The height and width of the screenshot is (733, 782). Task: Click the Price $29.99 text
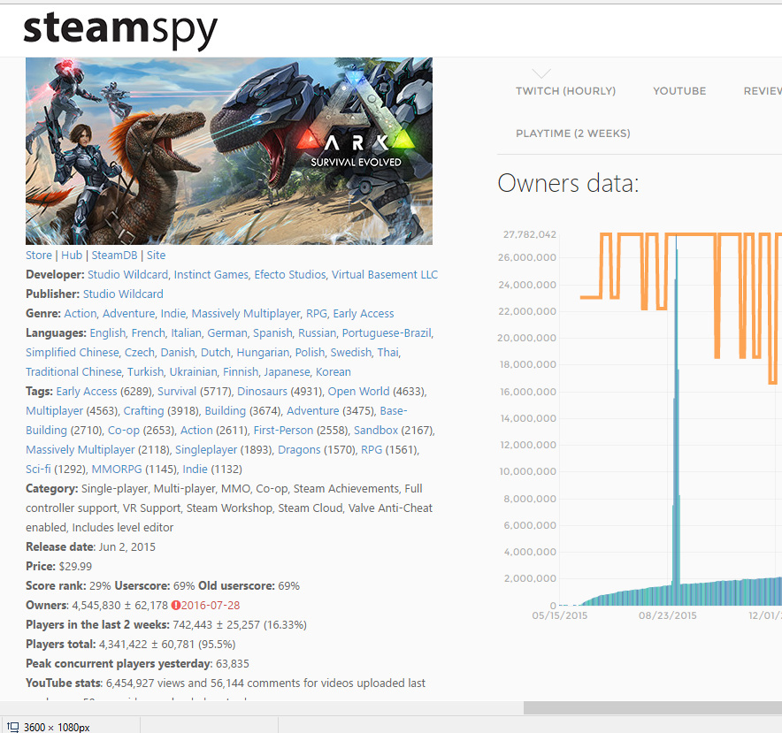(59, 567)
